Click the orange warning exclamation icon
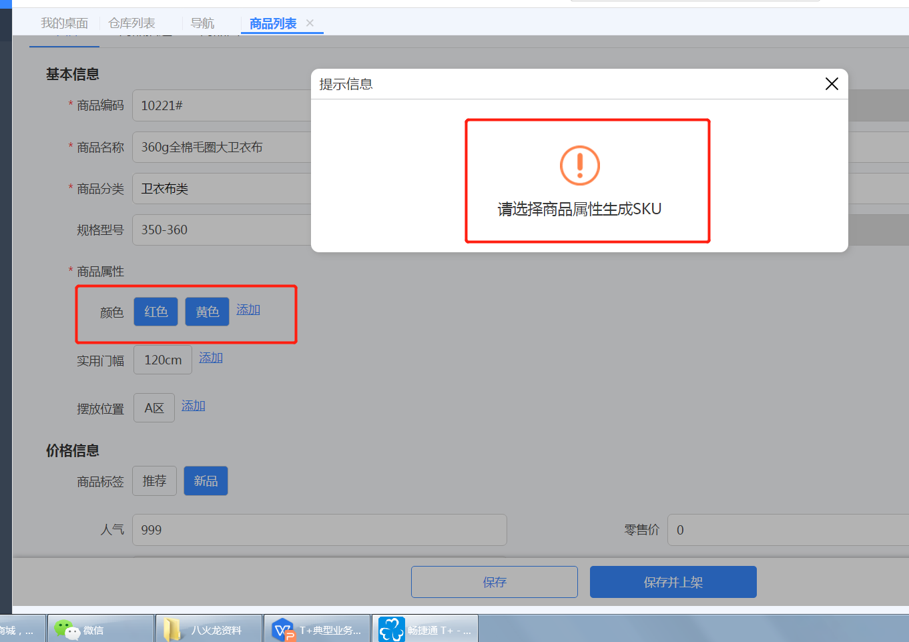Image resolution: width=909 pixels, height=642 pixels. coord(579,166)
